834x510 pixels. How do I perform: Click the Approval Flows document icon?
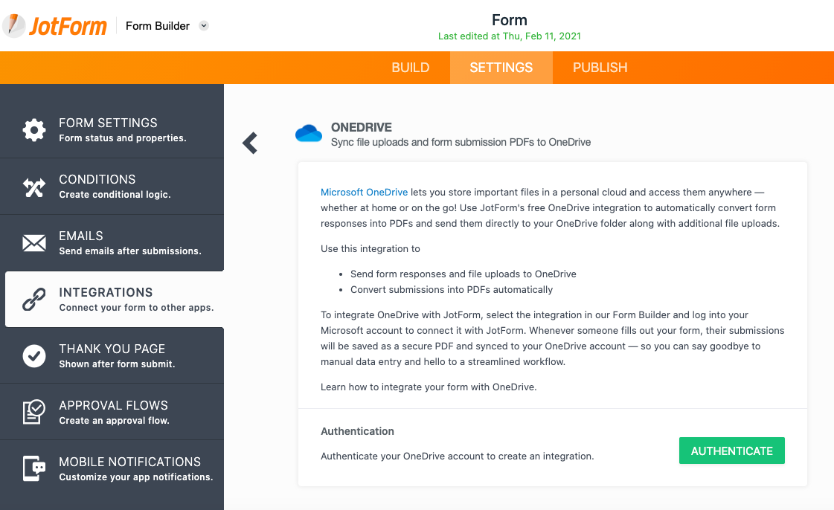[x=34, y=413]
